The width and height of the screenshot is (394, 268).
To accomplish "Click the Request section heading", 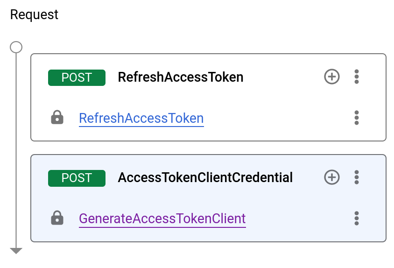I will coord(34,14).
